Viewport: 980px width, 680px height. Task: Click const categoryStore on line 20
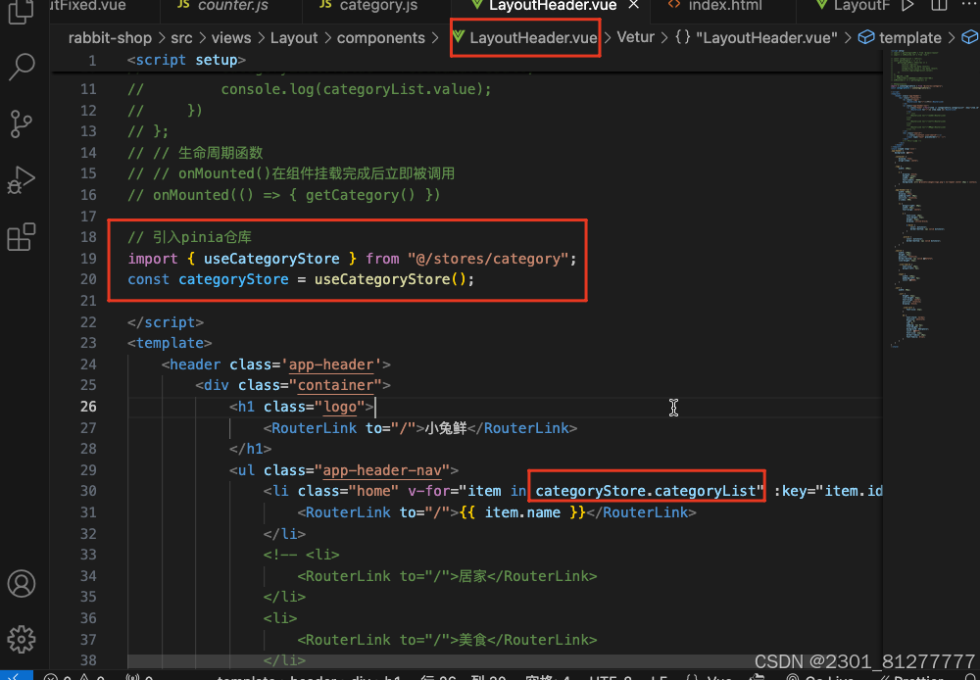coord(208,278)
